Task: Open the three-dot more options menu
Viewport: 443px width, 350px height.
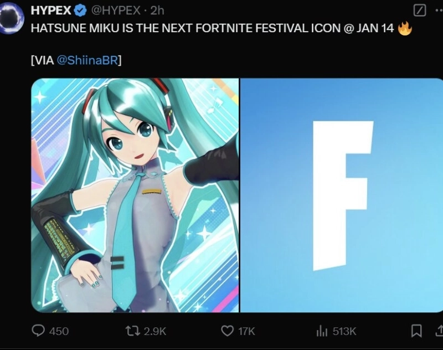Action: click(x=437, y=11)
